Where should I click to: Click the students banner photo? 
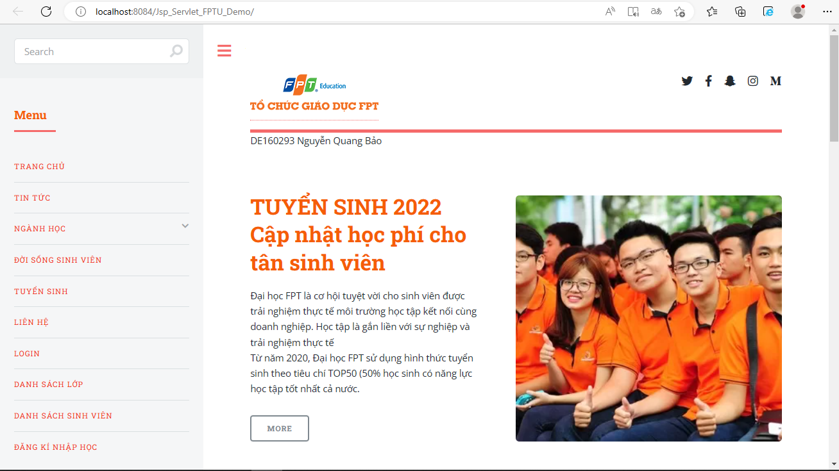(x=648, y=318)
